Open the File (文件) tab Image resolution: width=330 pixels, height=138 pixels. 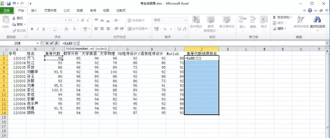[7, 11]
